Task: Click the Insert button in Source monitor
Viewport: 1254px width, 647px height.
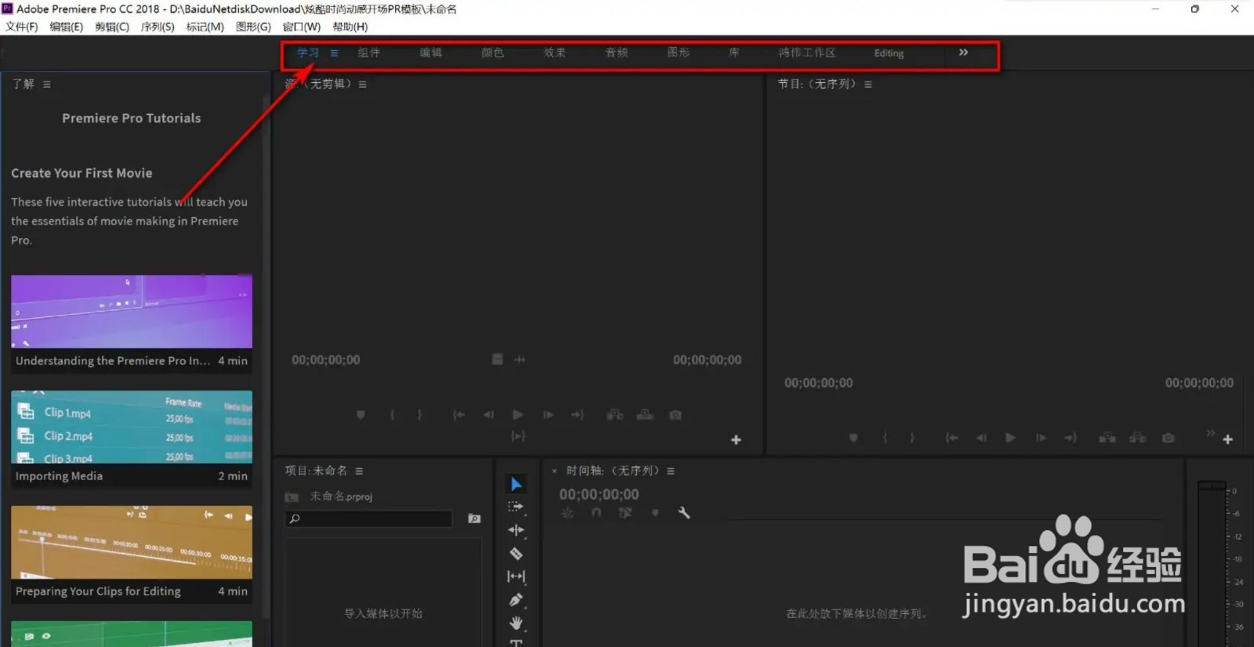Action: coord(615,414)
